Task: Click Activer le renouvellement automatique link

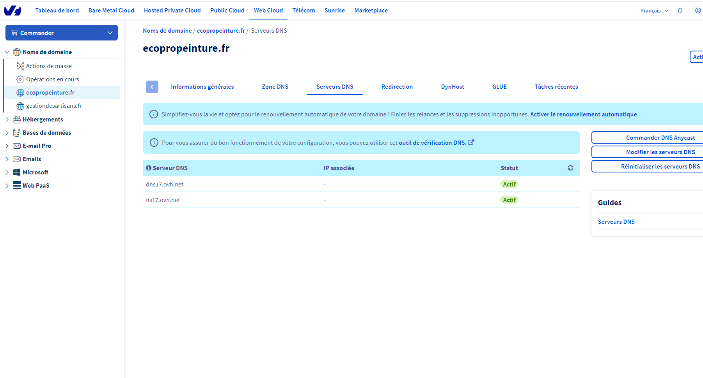Action: (583, 114)
